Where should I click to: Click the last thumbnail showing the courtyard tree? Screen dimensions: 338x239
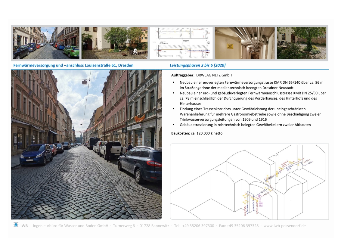tap(301, 43)
